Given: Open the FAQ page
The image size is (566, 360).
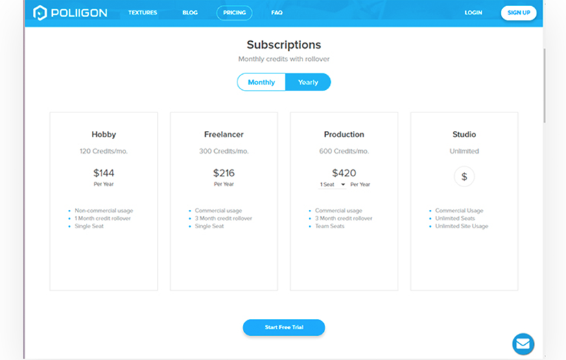Looking at the screenshot, I should click(x=277, y=12).
